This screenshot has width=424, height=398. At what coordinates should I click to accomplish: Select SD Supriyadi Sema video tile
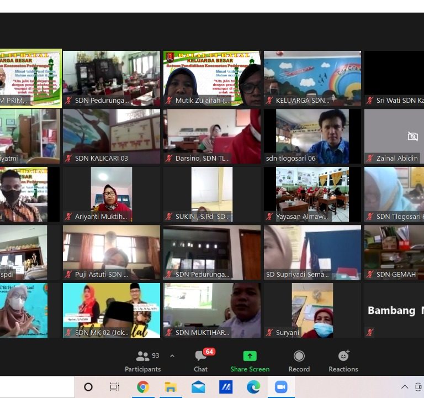pyautogui.click(x=312, y=252)
